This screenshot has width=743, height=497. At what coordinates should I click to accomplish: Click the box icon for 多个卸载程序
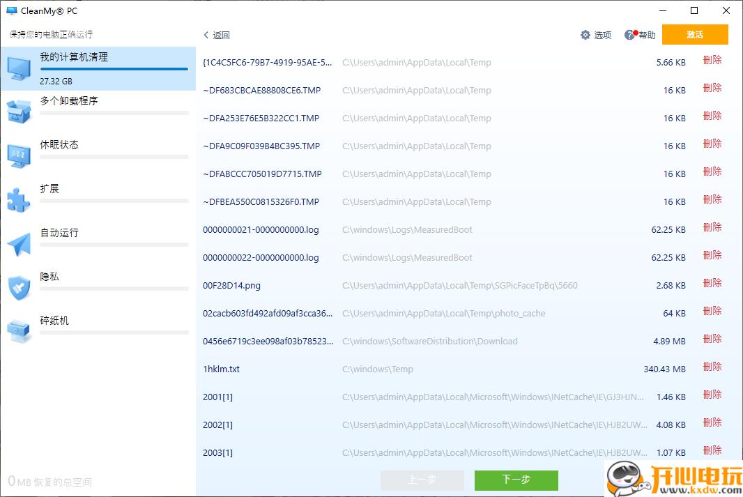pos(19,111)
